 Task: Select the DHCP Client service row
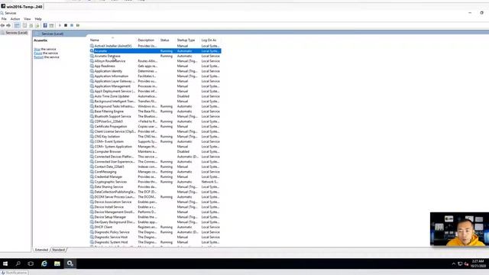click(155, 227)
